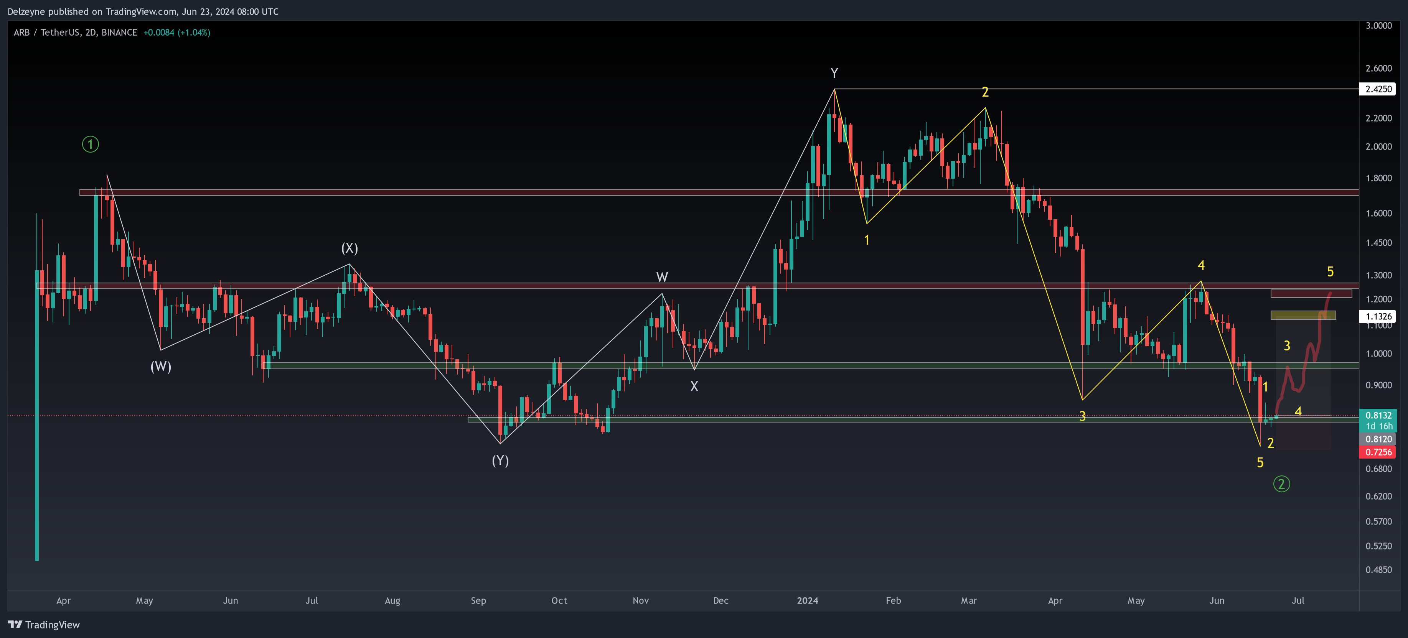Click the ARB / TetherUS symbol title

[75, 32]
